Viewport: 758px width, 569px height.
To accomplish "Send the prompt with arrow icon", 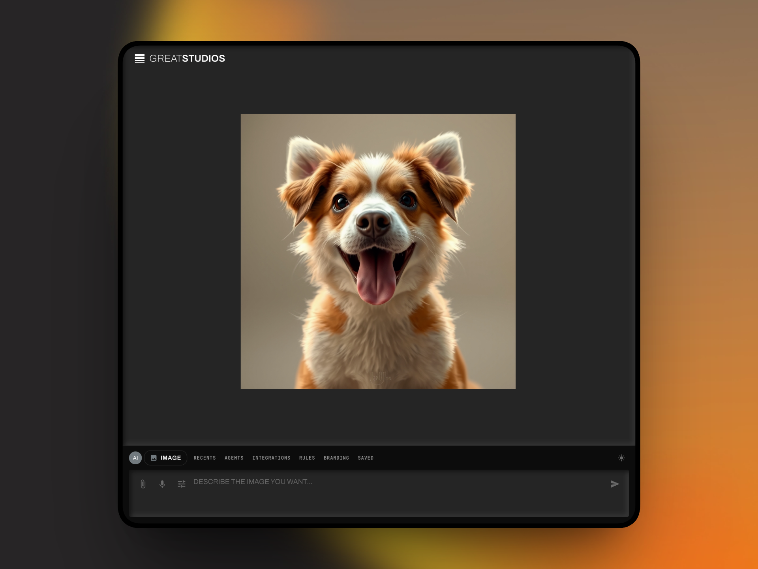I will 615,484.
